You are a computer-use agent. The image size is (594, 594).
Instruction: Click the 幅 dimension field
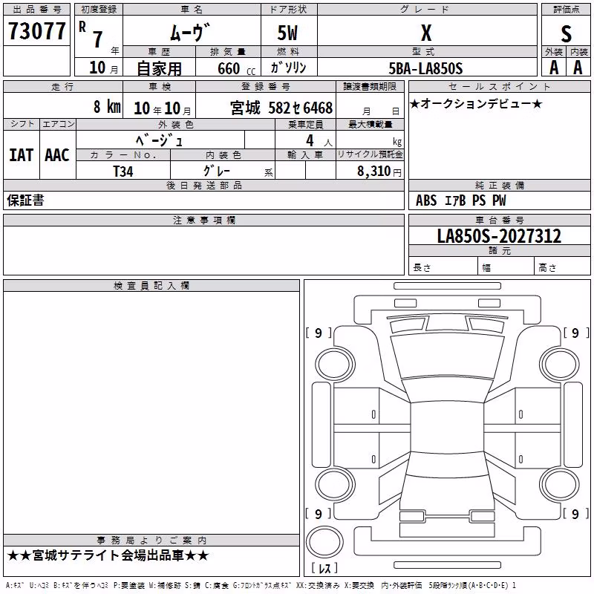(506, 266)
